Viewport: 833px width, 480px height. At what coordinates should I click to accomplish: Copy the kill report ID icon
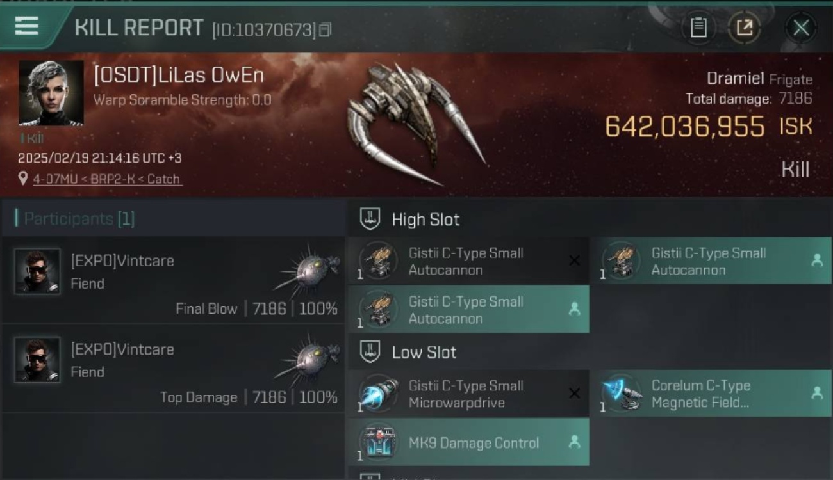pos(325,29)
